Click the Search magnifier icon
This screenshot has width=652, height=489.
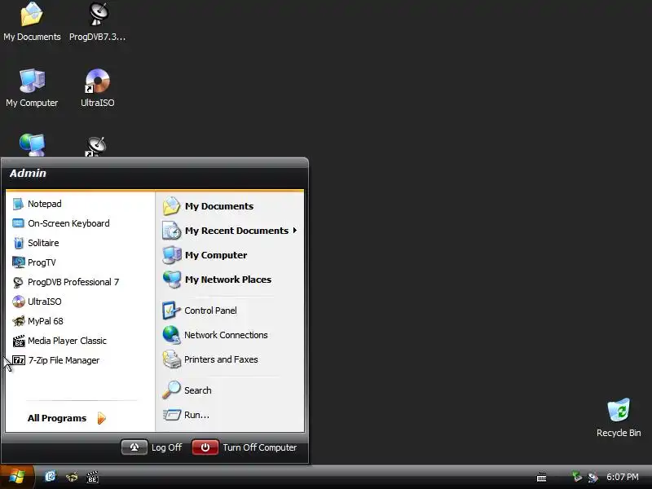click(x=171, y=390)
